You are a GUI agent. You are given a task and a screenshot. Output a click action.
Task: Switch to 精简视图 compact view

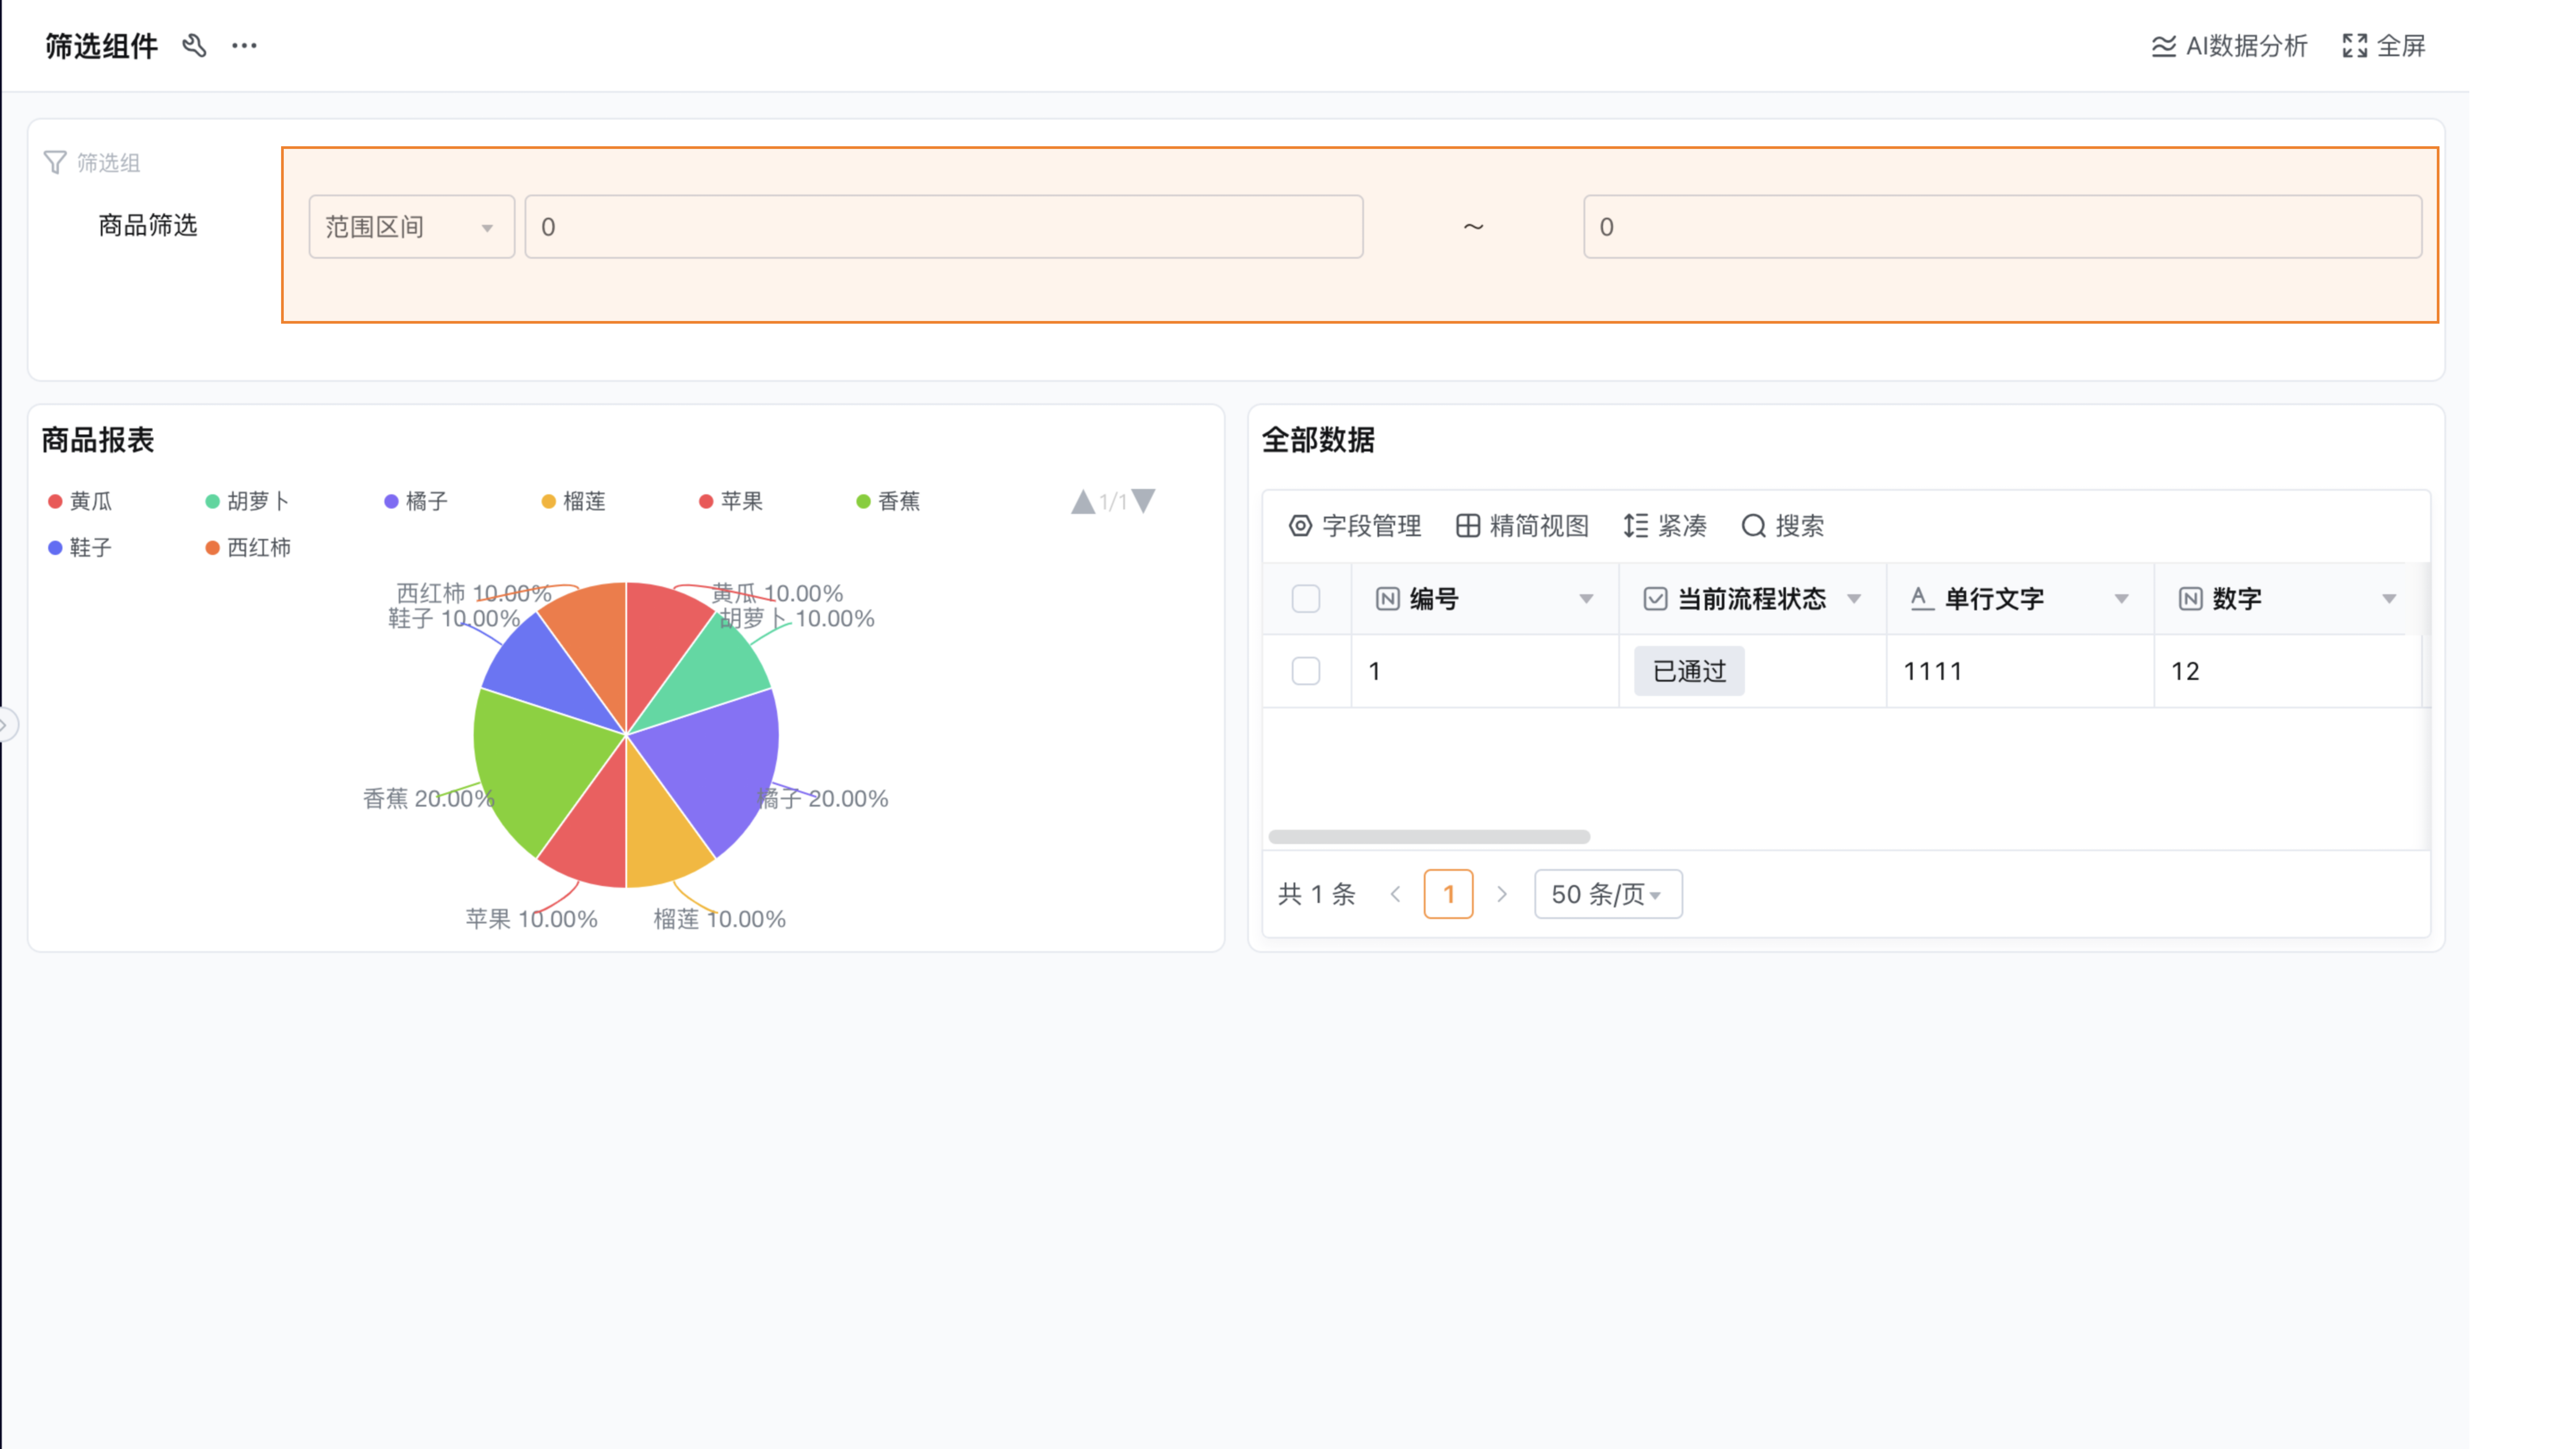pos(1522,526)
